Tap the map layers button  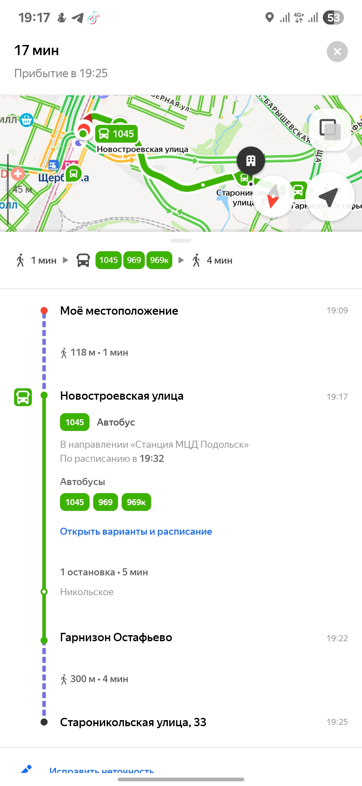(330, 129)
